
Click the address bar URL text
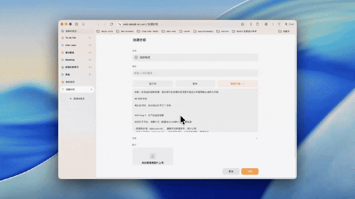point(140,24)
